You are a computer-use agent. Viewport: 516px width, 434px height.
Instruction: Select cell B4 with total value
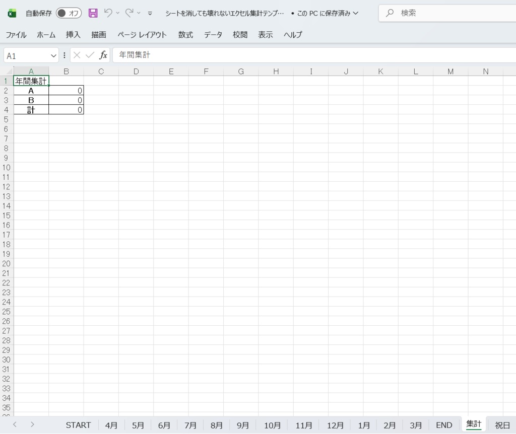click(66, 110)
